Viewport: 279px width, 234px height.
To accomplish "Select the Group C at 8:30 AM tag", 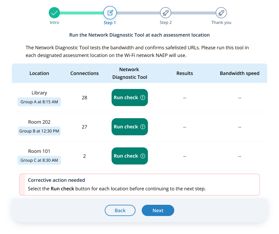I will [39, 160].
